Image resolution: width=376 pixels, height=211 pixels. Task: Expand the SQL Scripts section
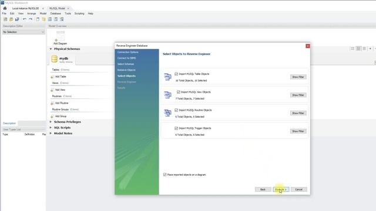point(51,128)
